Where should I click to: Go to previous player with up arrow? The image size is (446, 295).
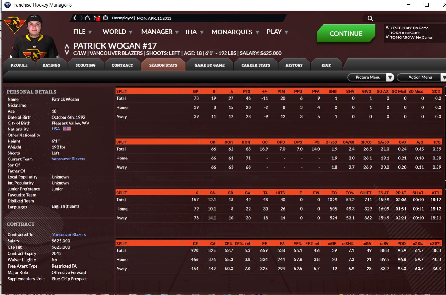67,46
